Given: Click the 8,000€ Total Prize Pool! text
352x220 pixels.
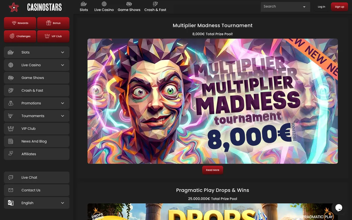Looking at the screenshot, I should [213, 34].
